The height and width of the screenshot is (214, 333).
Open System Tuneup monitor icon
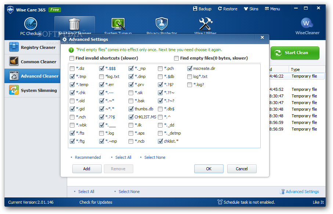(118, 24)
